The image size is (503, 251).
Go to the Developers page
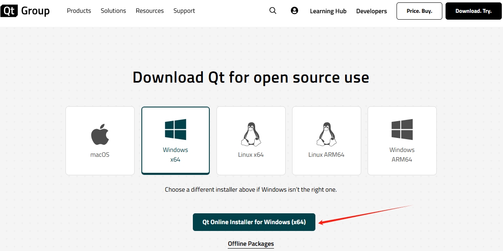click(x=372, y=11)
